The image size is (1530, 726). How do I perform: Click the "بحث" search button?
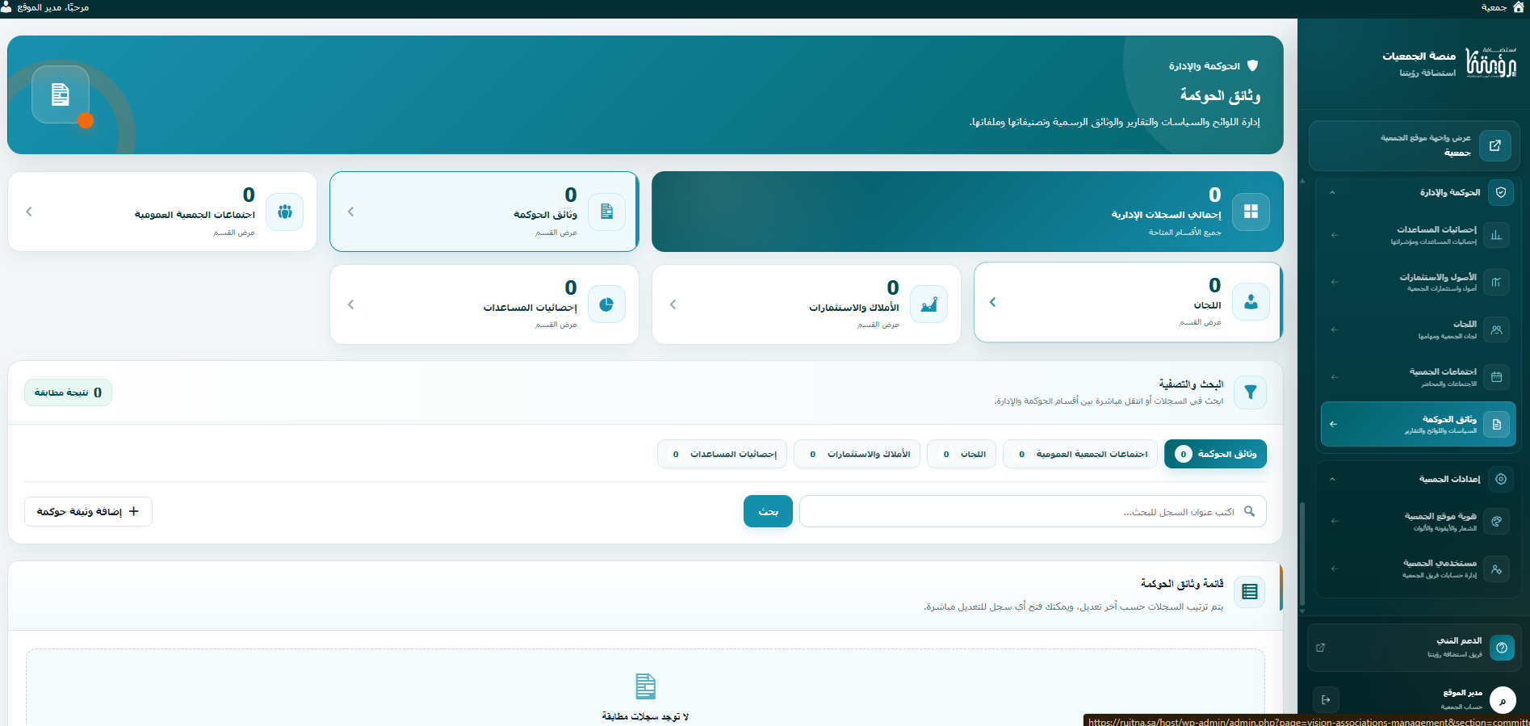[x=768, y=511]
